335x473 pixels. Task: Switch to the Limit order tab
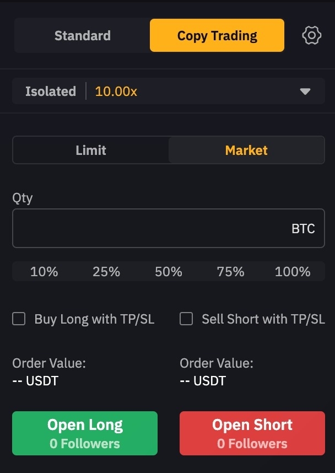pos(90,150)
